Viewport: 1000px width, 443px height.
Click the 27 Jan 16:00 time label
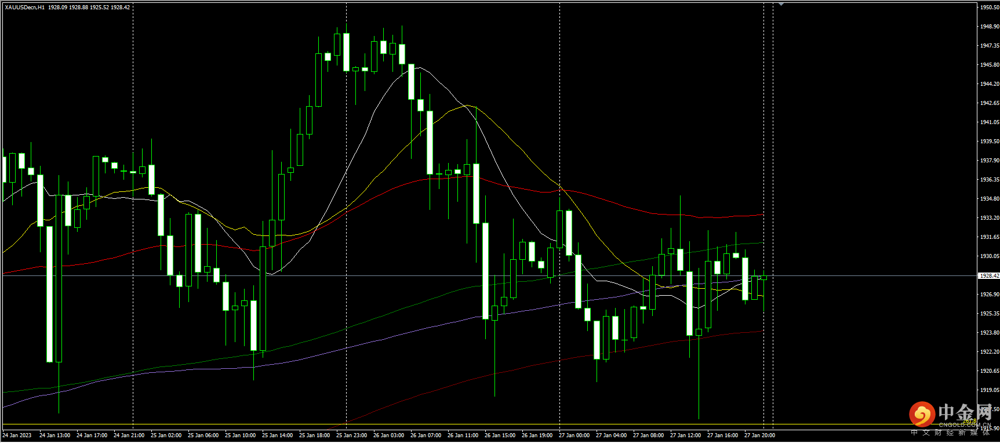[722, 435]
